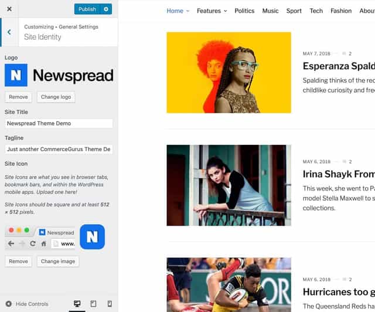
Task: Click comment icon on Hurricanes post
Action: pyautogui.click(x=344, y=279)
